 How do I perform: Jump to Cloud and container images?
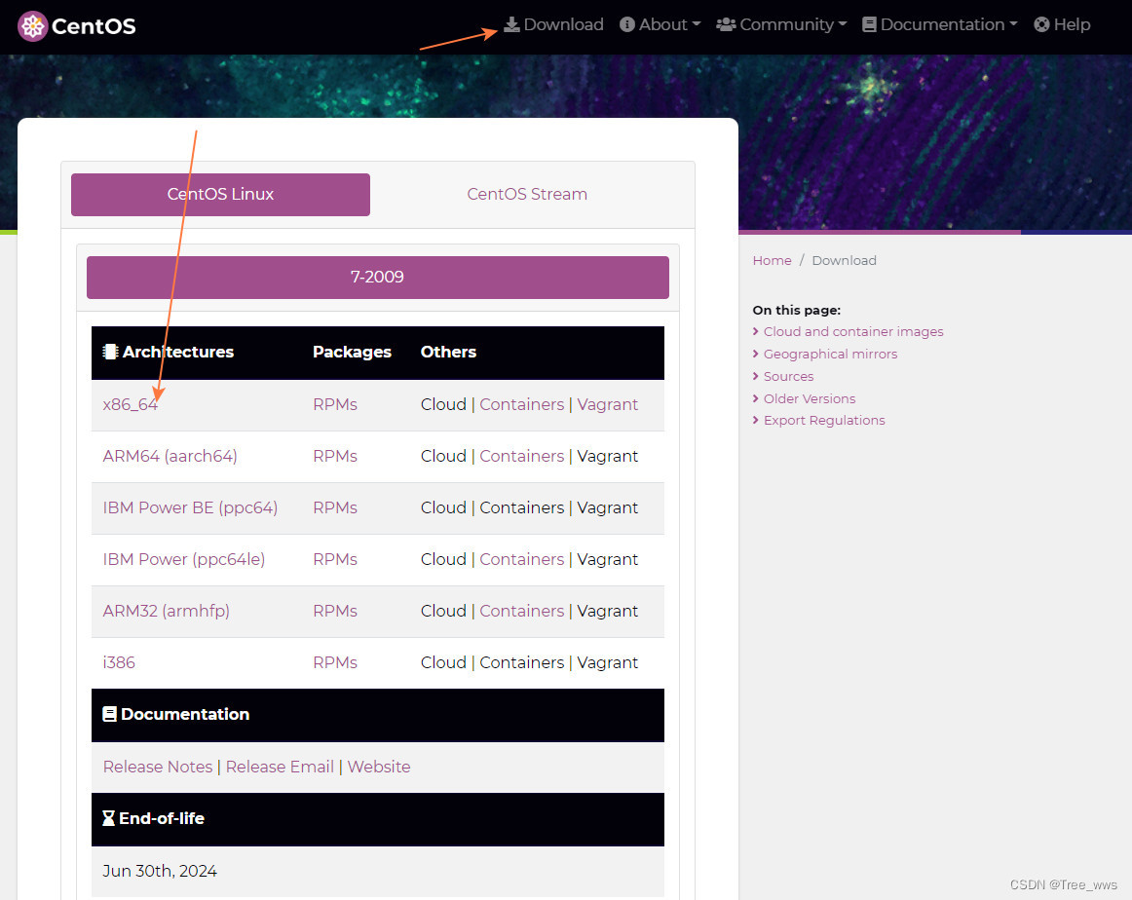853,331
